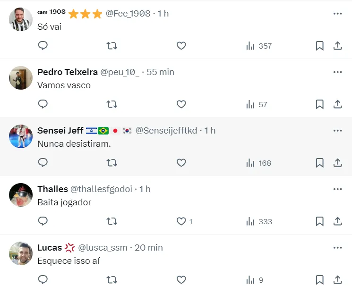This screenshot has width=352, height=286.
Task: Open more options on Pedro Teixeira's tweet
Action: point(337,72)
